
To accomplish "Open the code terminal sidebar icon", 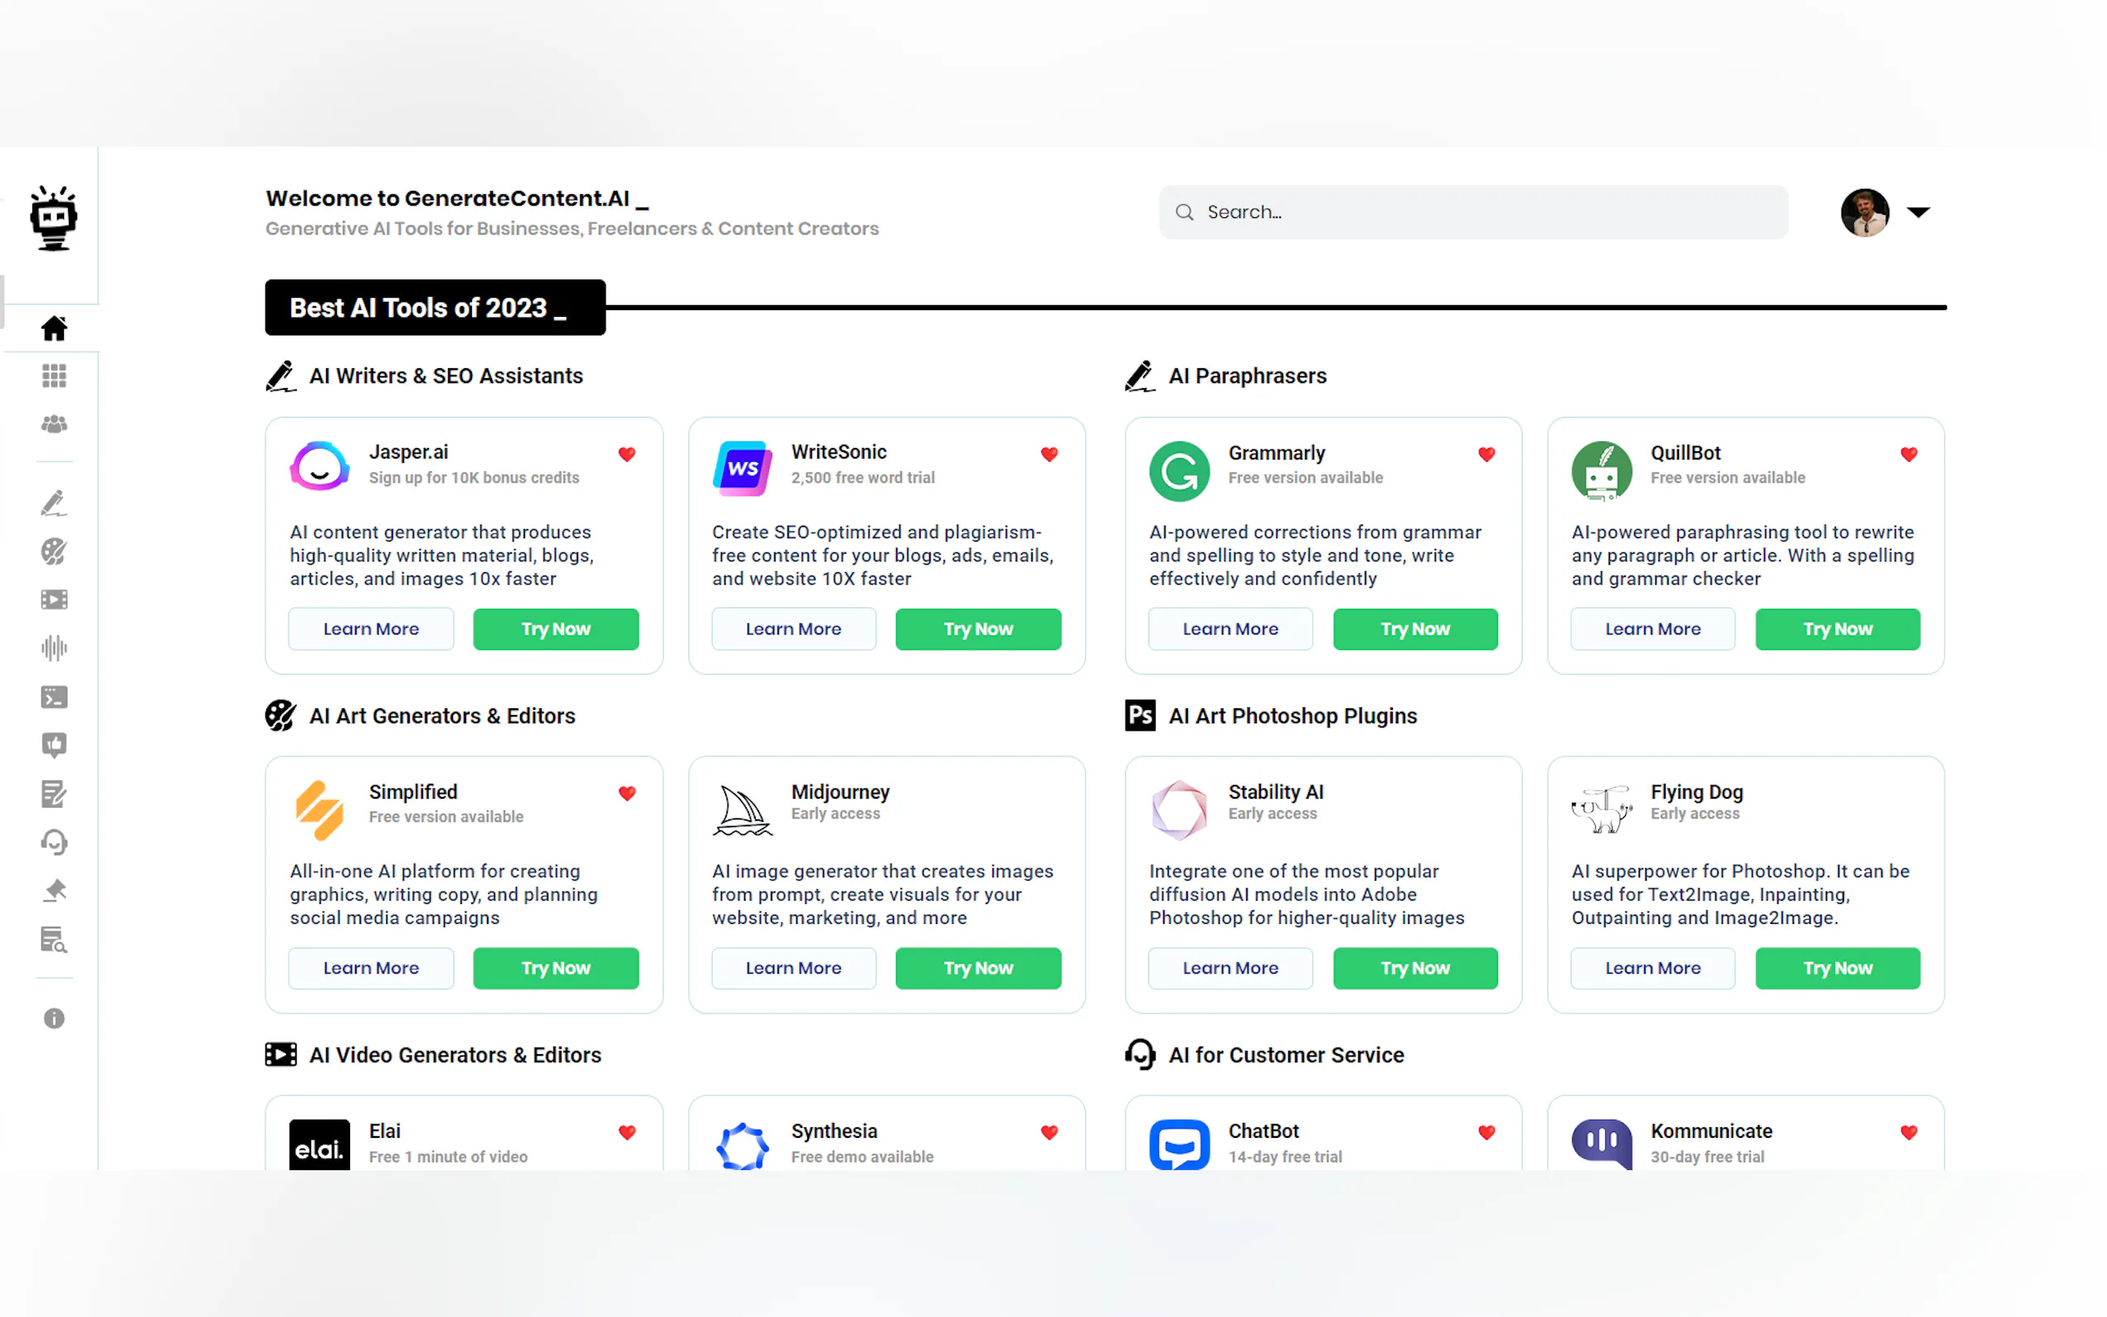I will [54, 697].
